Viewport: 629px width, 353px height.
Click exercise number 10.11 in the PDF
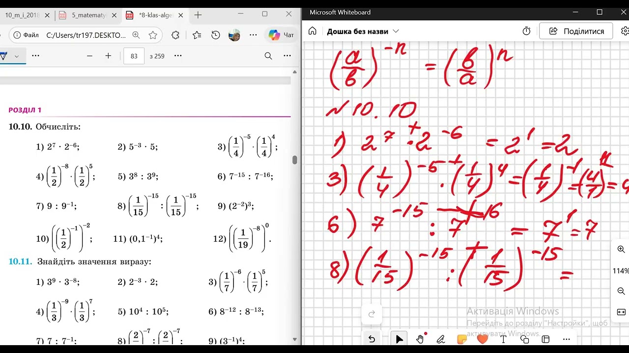tap(20, 262)
